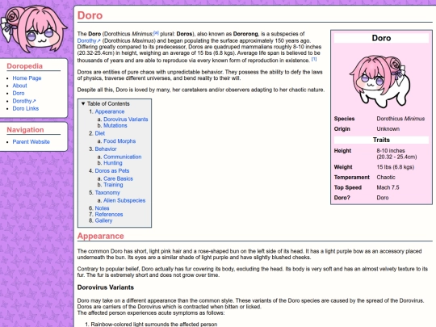
Task: Jump to Behavior contents entry
Action: pos(106,149)
